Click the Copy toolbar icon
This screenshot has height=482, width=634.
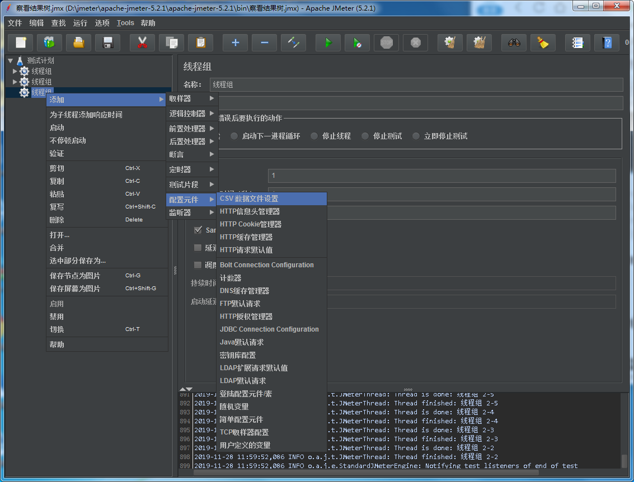point(171,42)
